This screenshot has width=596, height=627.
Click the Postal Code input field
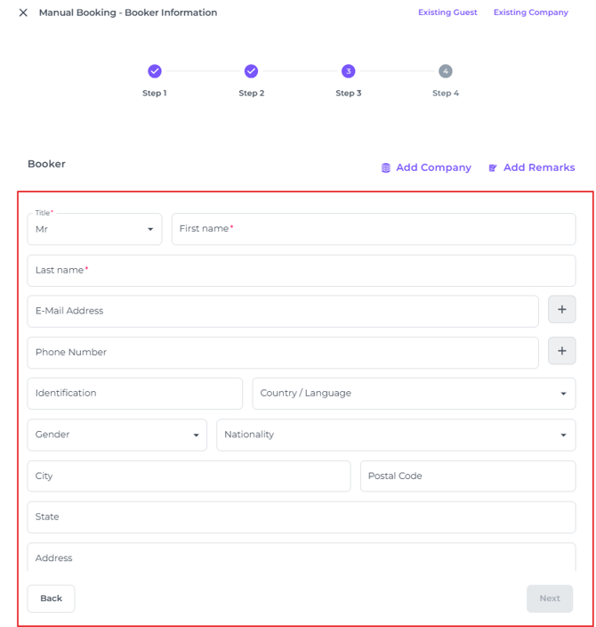[467, 476]
